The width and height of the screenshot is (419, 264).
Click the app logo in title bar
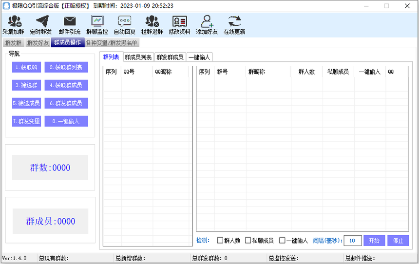tap(6, 6)
